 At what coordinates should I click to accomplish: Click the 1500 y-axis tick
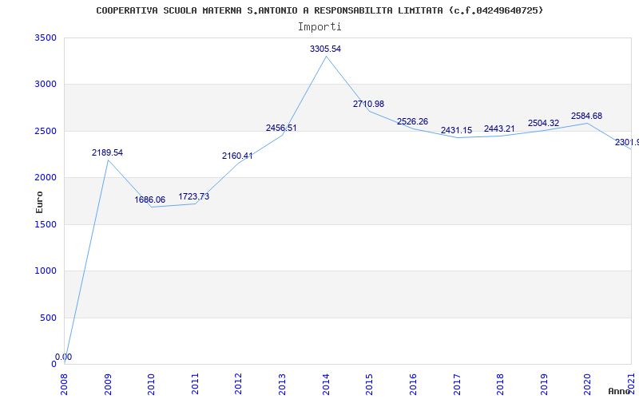[x=44, y=224]
